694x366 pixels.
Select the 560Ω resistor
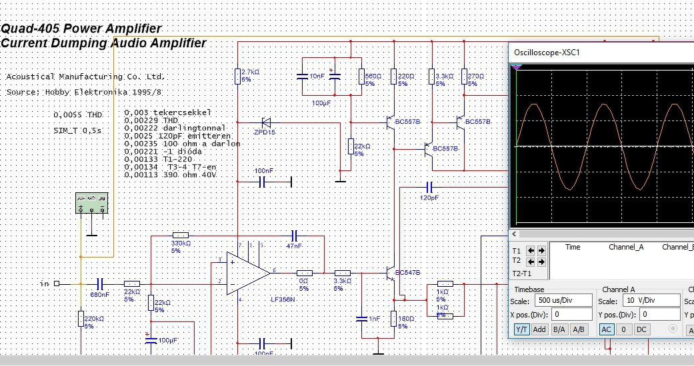pos(361,76)
